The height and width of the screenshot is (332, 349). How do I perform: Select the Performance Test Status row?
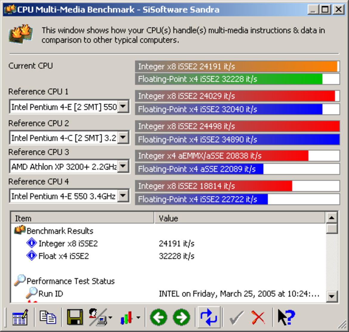169,281
